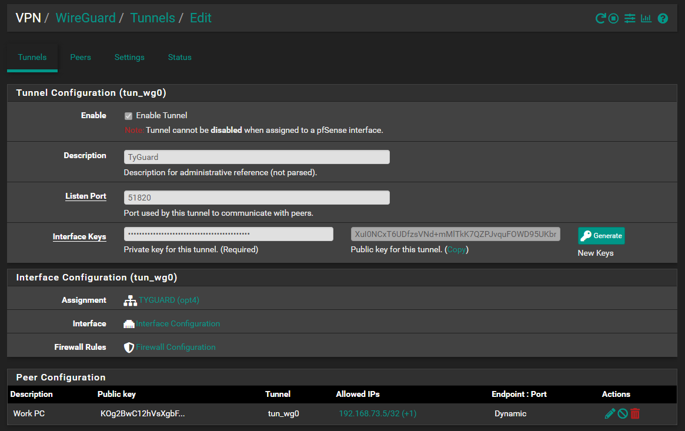The height and width of the screenshot is (431, 685).
Task: Toggle the Enable Tunnel checkbox
Action: coord(129,116)
